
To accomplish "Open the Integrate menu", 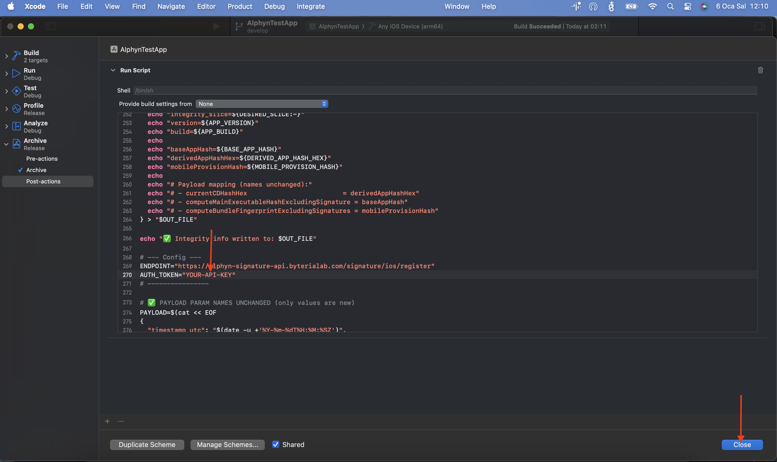I will point(311,6).
